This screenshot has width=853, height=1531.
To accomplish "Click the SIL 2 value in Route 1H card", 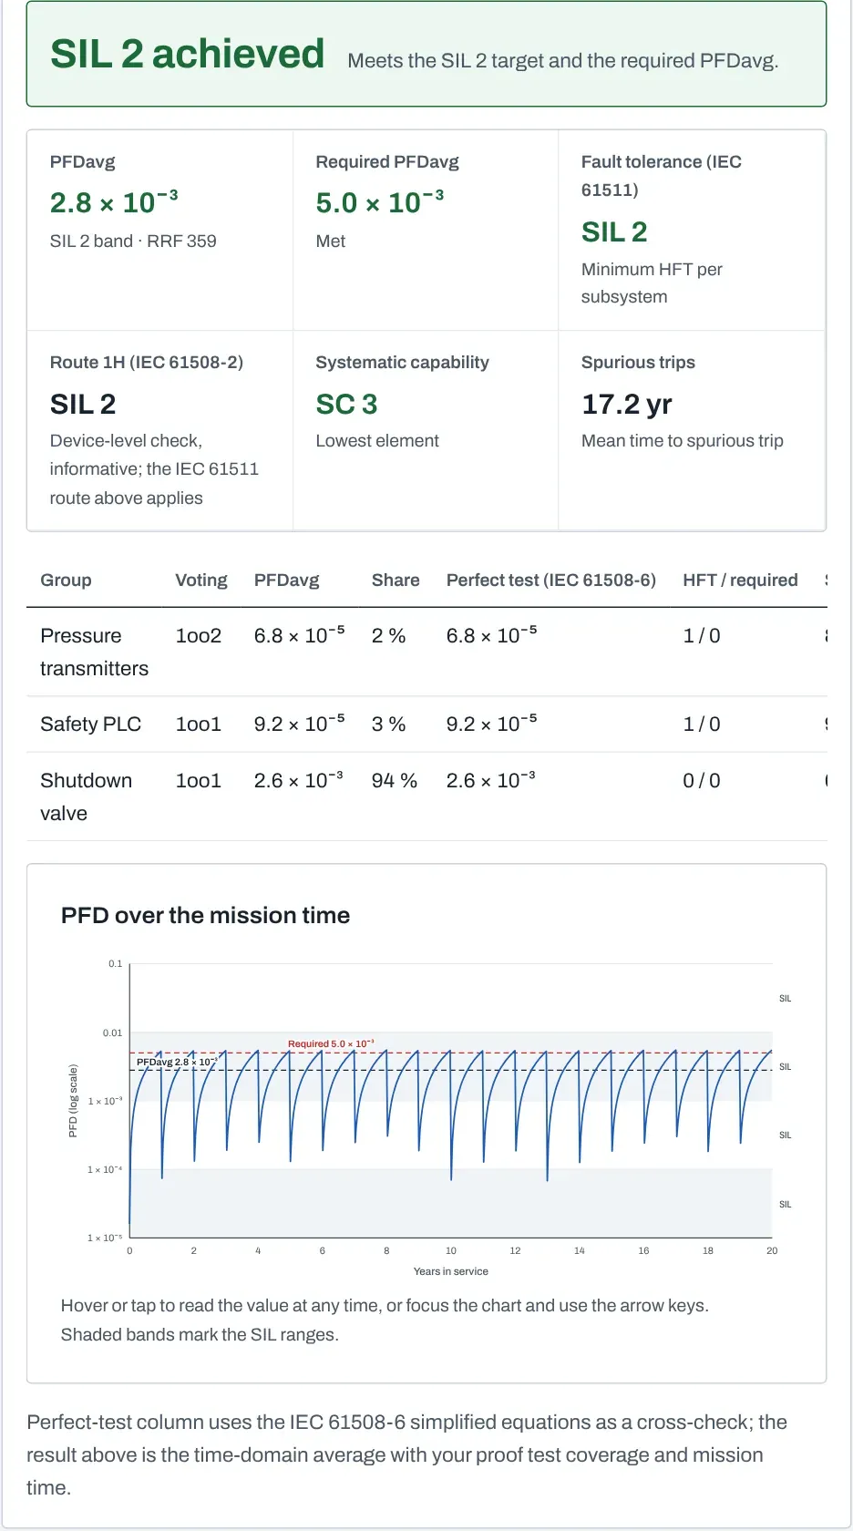I will (83, 404).
